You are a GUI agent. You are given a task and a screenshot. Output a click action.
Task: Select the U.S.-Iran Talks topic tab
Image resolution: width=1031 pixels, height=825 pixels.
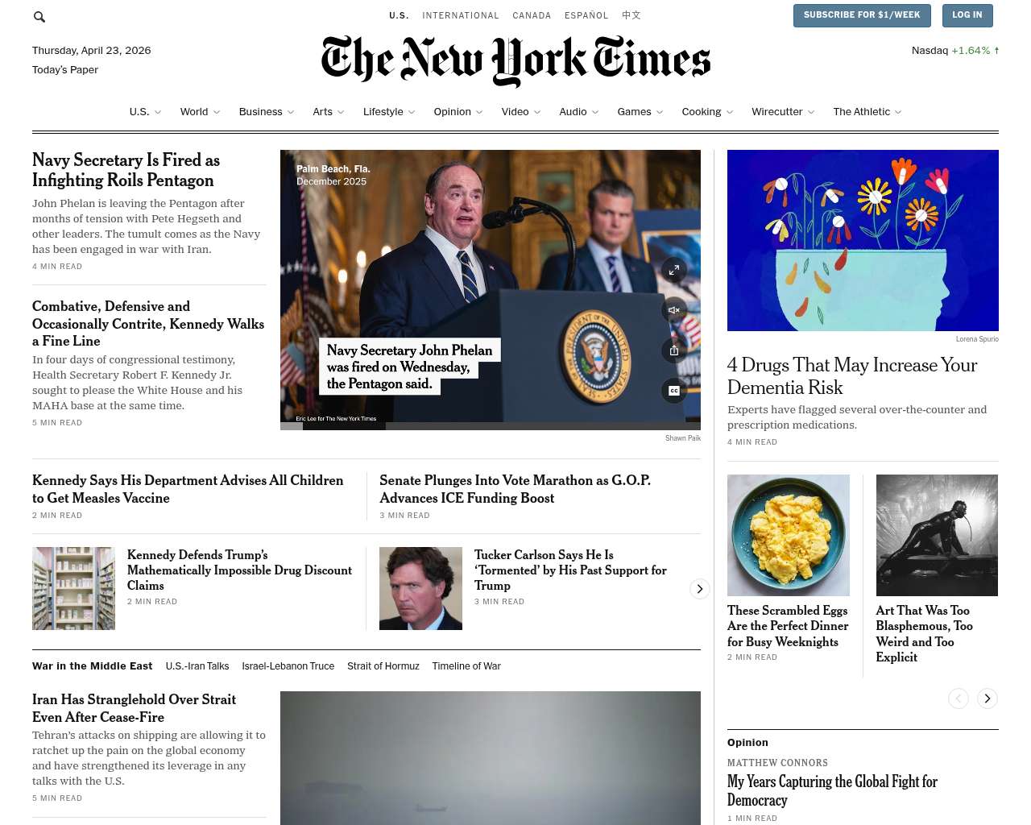point(197,666)
